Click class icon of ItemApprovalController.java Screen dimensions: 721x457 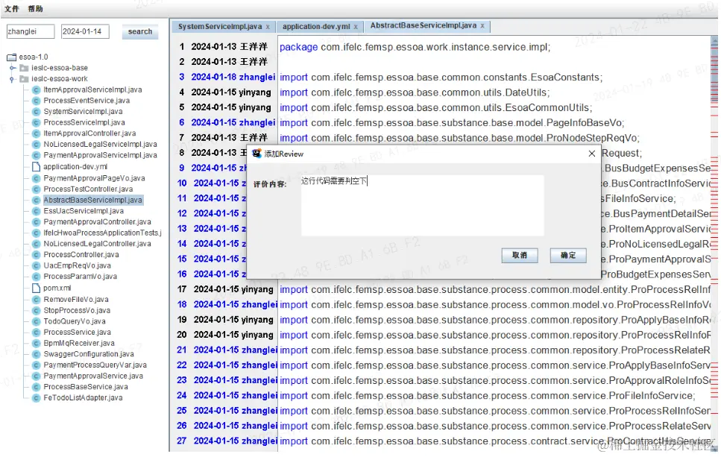[x=37, y=133]
